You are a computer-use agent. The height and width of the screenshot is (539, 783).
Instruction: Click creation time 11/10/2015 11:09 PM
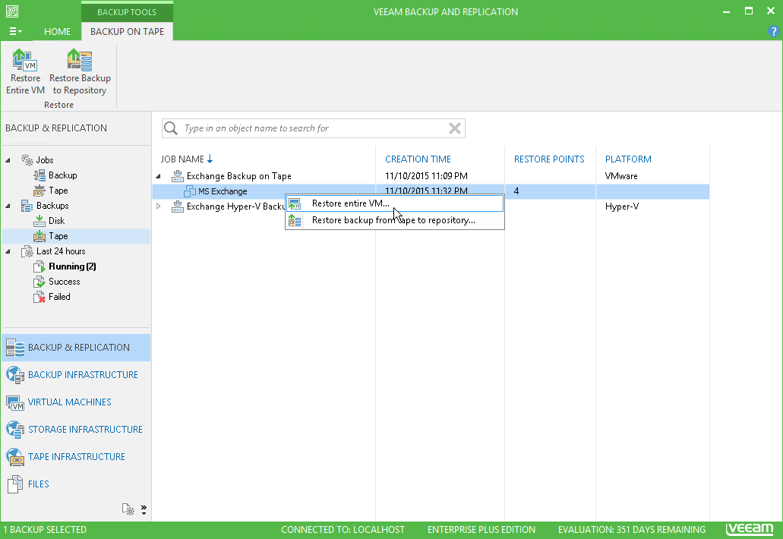tap(427, 175)
